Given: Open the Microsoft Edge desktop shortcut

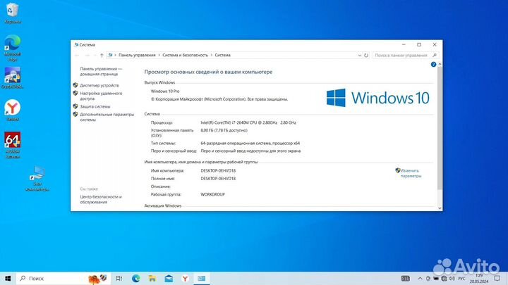Looking at the screenshot, I should (12, 48).
